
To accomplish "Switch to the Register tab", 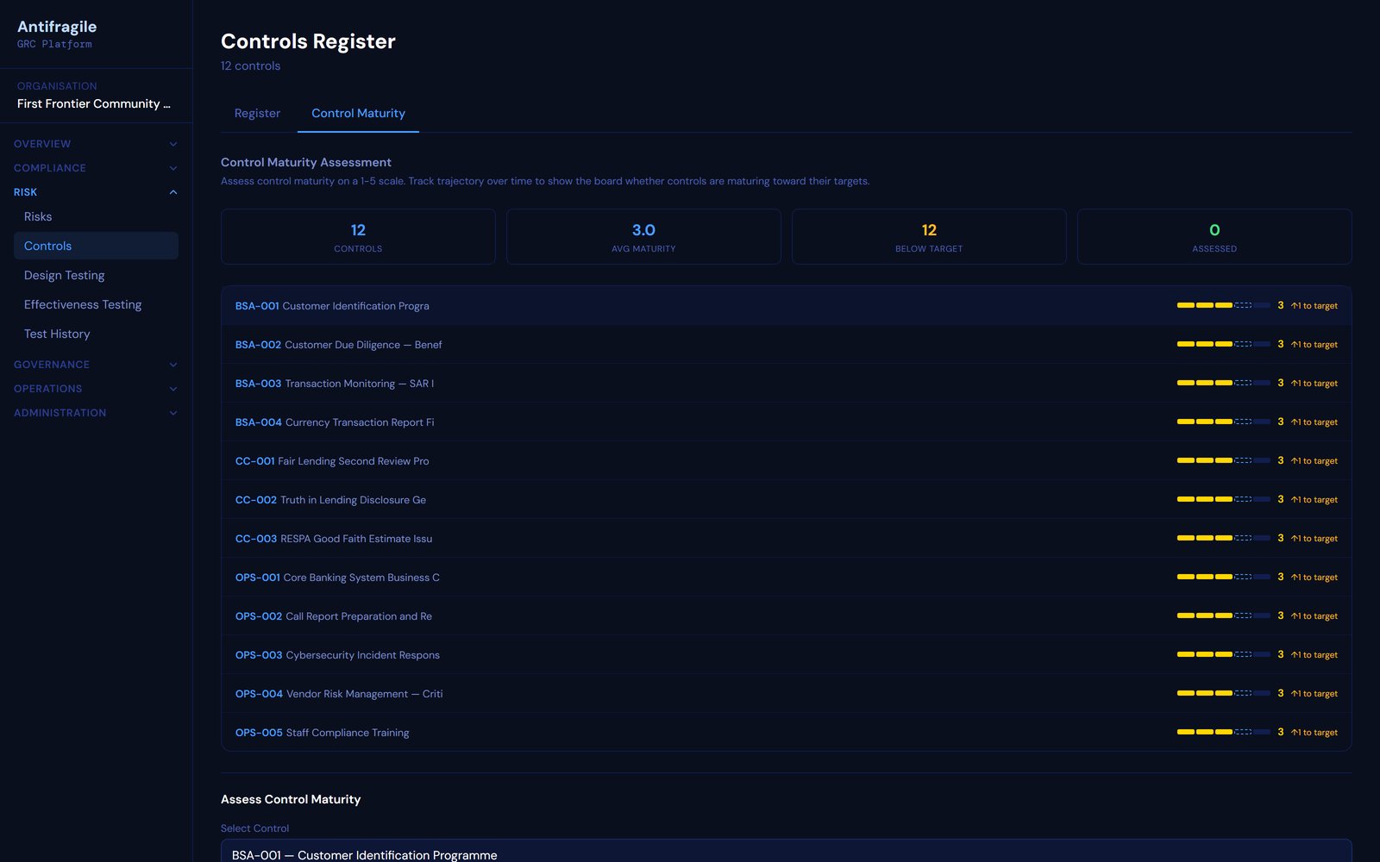I will (257, 113).
